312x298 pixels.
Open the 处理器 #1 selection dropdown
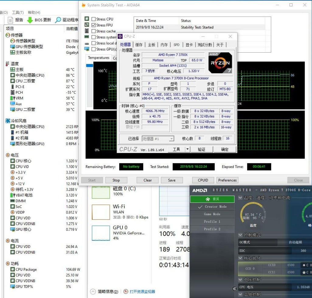[172, 138]
